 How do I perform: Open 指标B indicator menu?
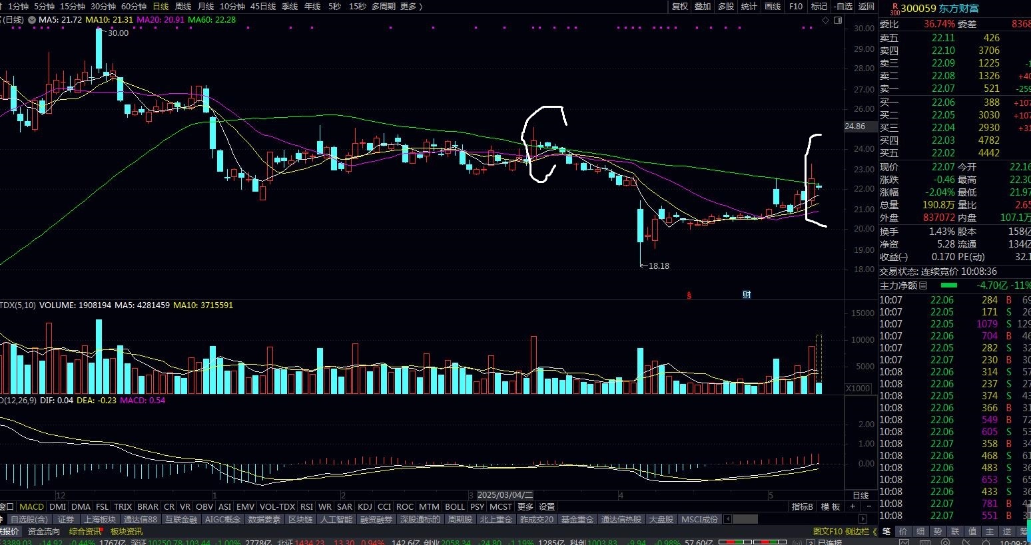[x=803, y=506]
